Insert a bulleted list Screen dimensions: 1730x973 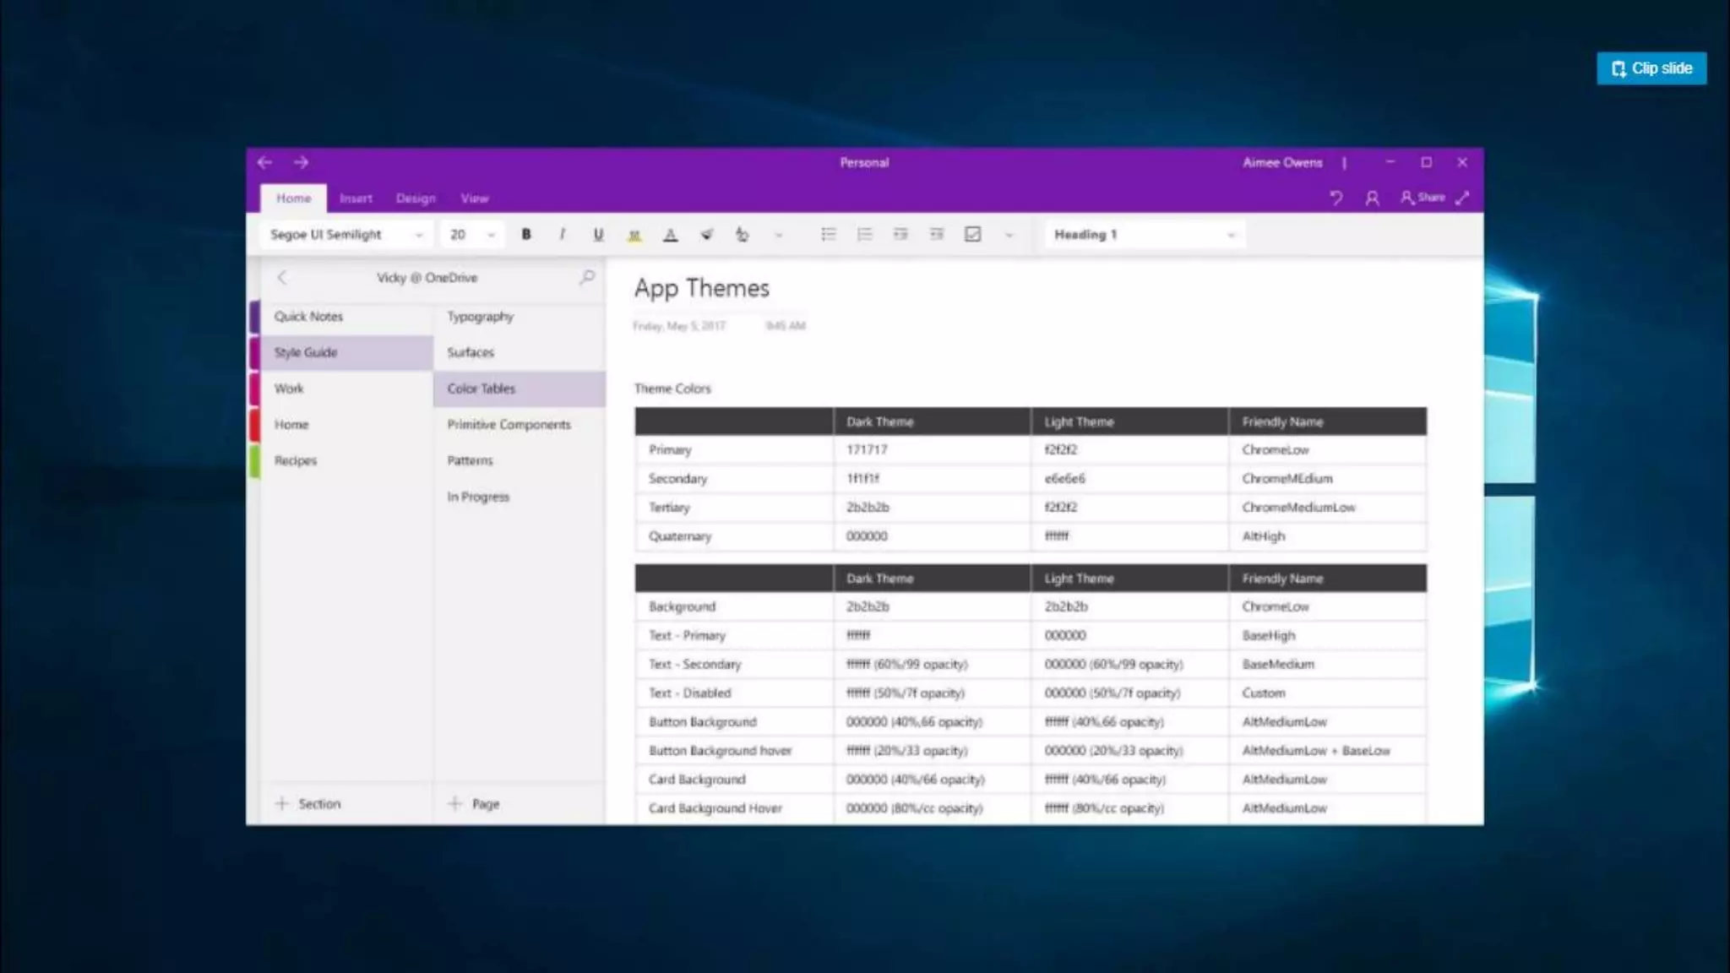829,234
